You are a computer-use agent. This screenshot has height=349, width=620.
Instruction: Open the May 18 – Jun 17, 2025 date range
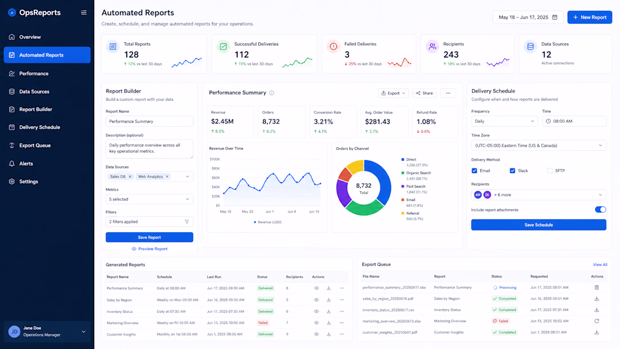click(528, 17)
